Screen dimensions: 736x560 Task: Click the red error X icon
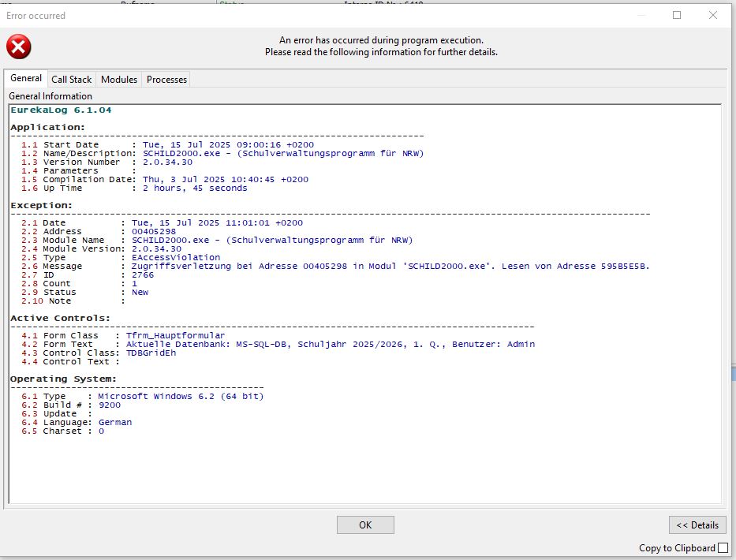point(19,47)
